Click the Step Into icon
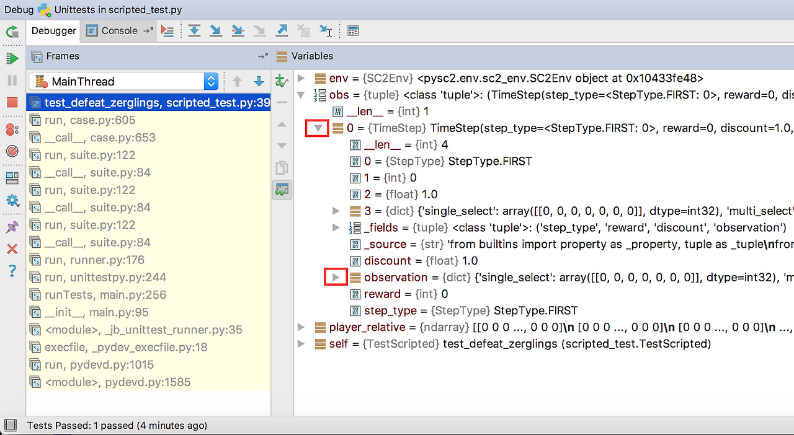Screen dimensions: 794x435 [x=216, y=31]
